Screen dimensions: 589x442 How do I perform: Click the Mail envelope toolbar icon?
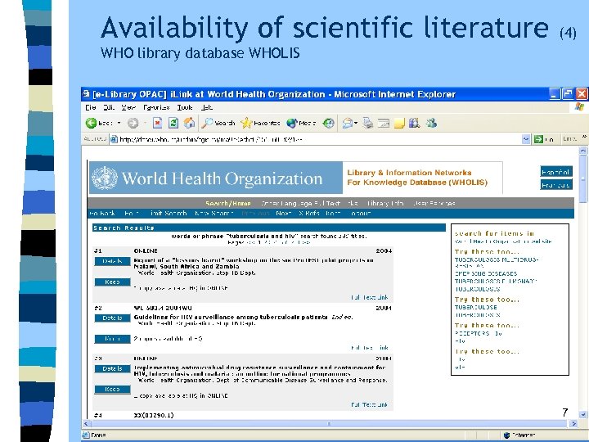tap(348, 123)
